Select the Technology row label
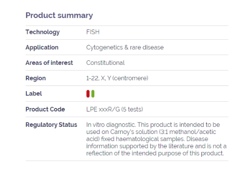Screen dimensions: 234x178 43,32
